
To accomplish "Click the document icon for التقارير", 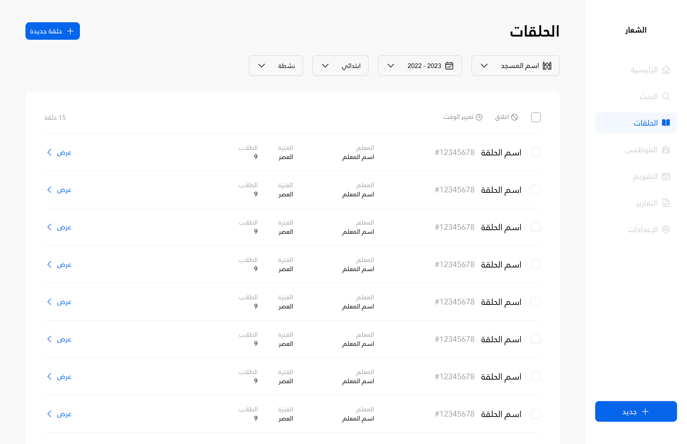I will [x=666, y=203].
